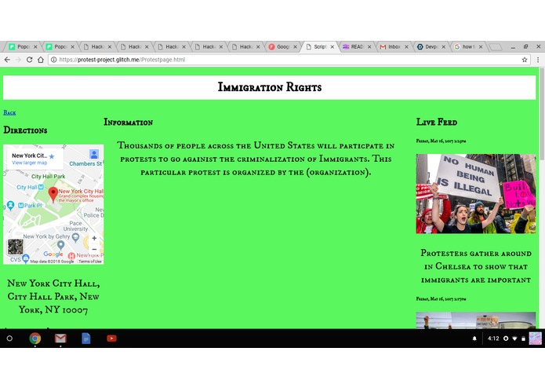Image resolution: width=545 pixels, height=388 pixels.
Task: Switch to the first Popc tab
Action: pyautogui.click(x=23, y=46)
